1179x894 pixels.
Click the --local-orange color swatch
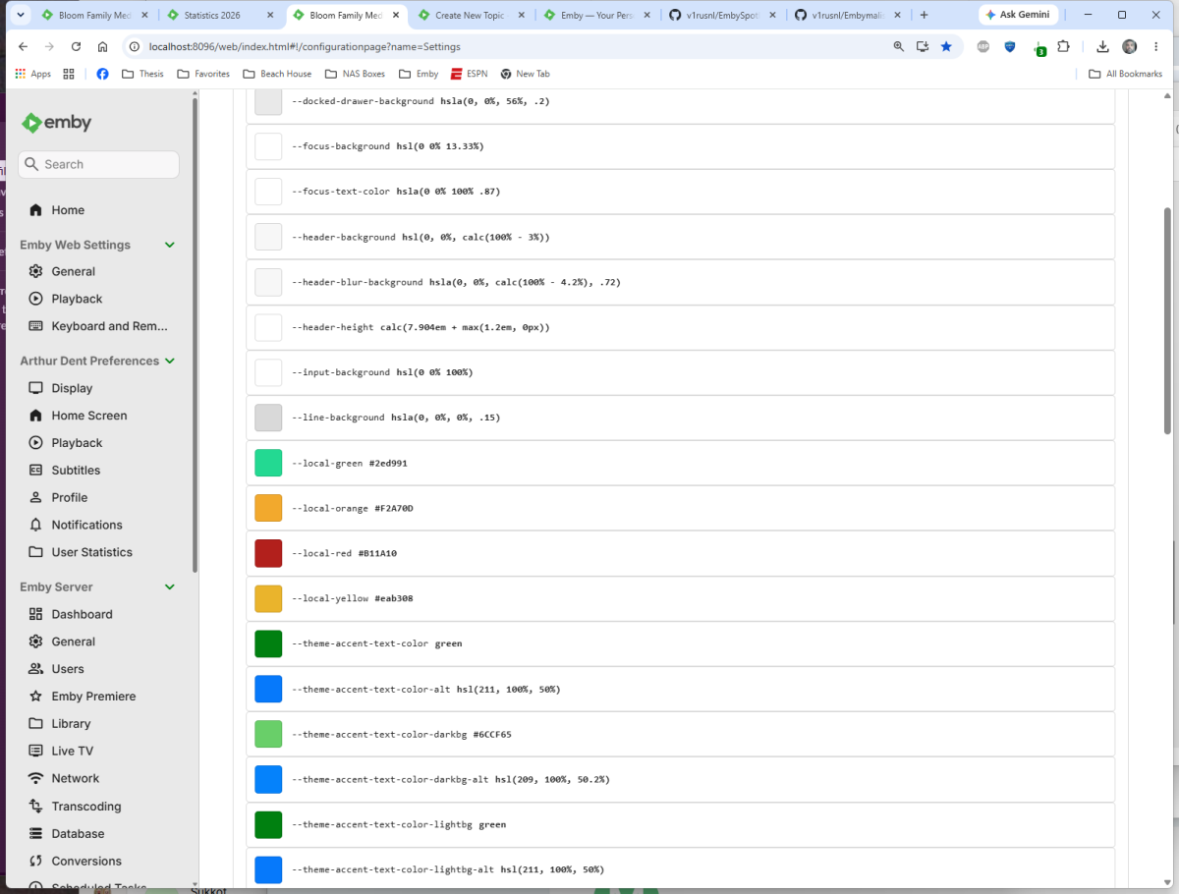click(x=268, y=508)
